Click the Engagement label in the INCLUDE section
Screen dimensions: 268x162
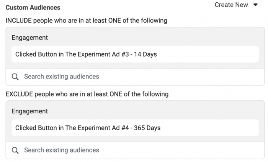tap(29, 38)
